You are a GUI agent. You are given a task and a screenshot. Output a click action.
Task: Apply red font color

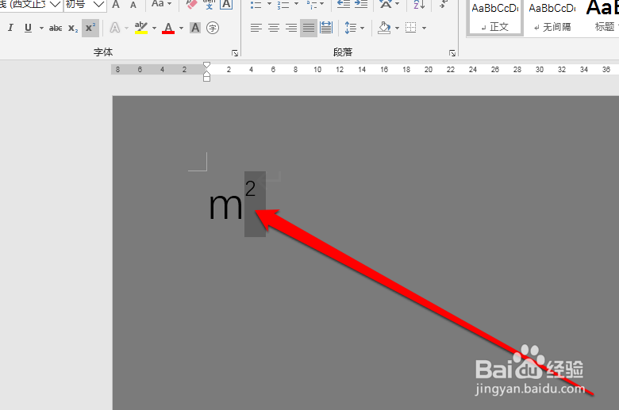(x=168, y=28)
